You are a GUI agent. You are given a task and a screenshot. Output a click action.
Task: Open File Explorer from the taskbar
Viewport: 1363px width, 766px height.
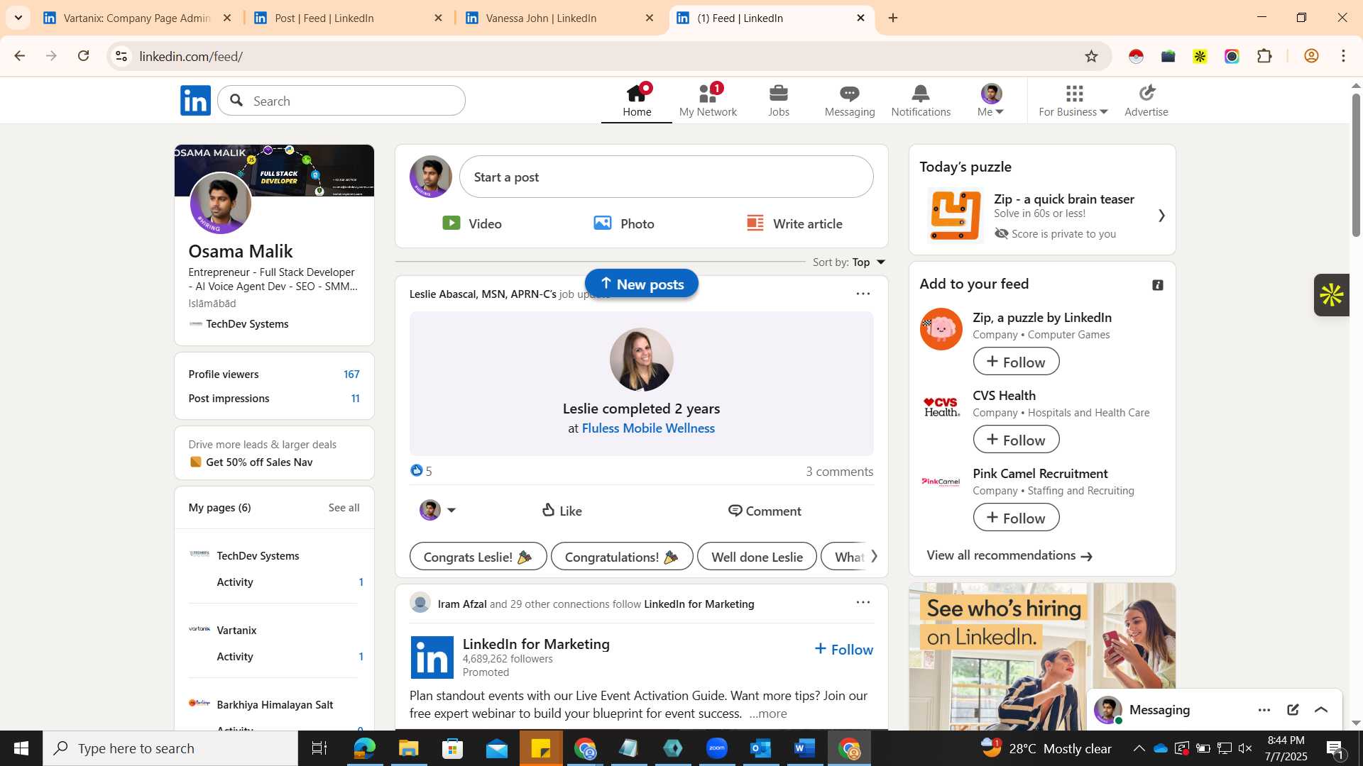click(x=408, y=748)
